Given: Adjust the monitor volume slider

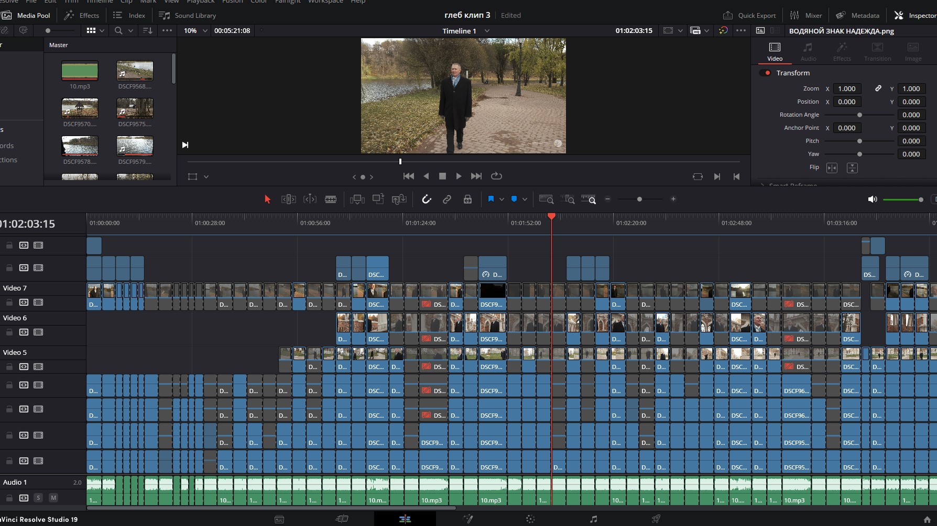Looking at the screenshot, I should tap(902, 199).
